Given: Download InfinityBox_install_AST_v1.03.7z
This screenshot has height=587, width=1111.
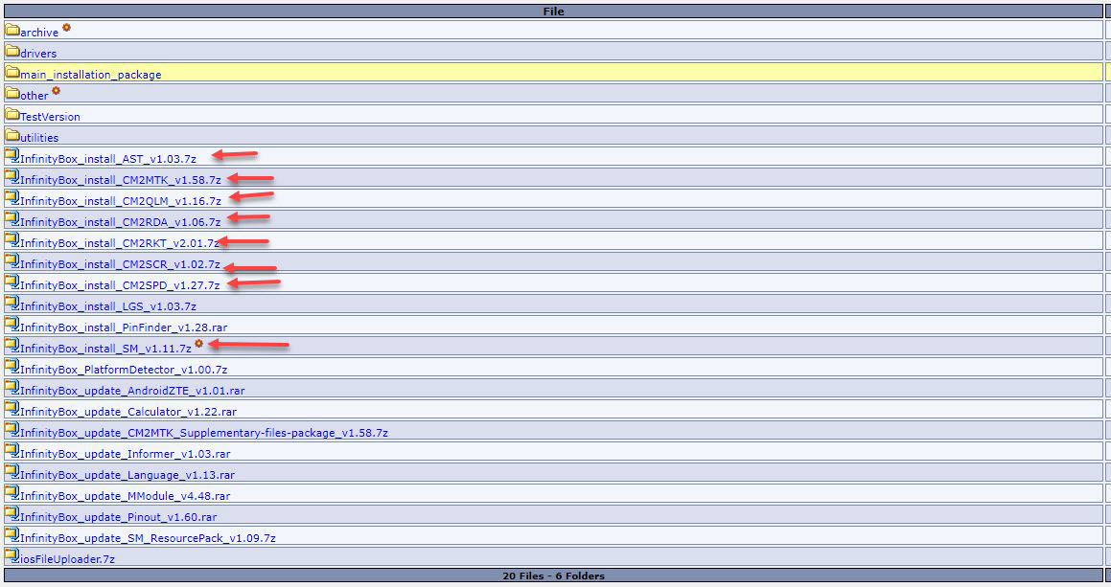Looking at the screenshot, I should pos(107,159).
